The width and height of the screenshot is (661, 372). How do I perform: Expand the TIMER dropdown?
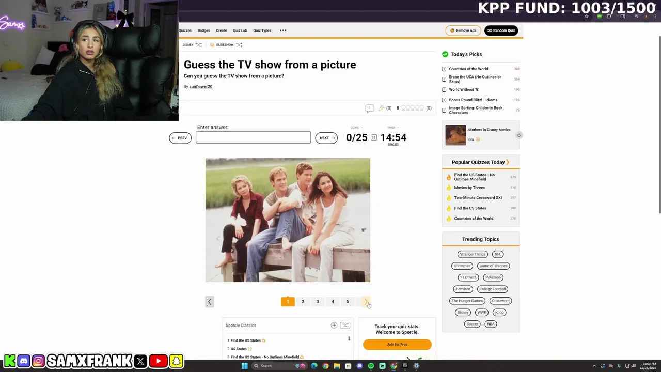point(393,127)
